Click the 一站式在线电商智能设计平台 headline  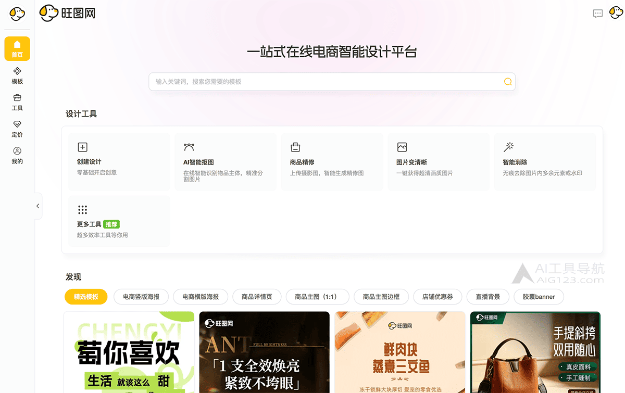(332, 53)
